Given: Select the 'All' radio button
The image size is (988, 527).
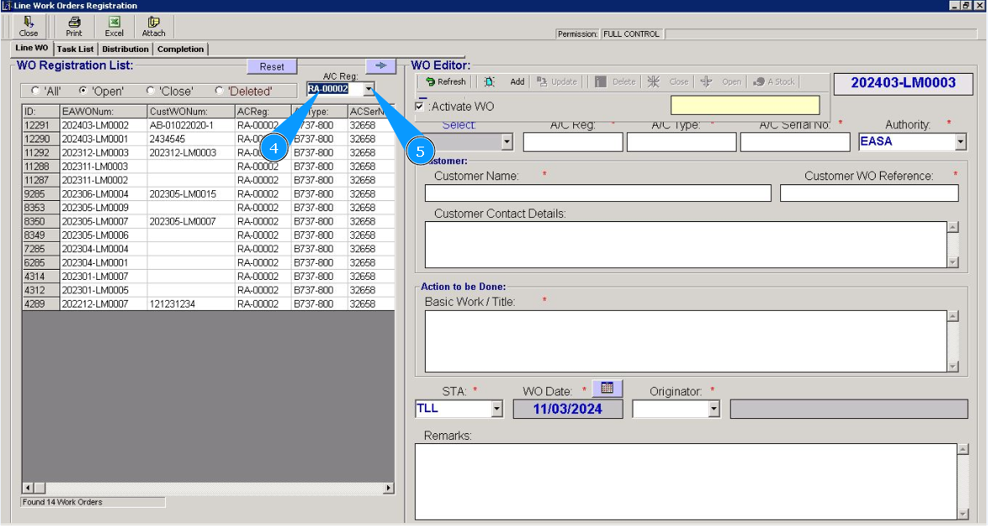Looking at the screenshot, I should (x=35, y=90).
